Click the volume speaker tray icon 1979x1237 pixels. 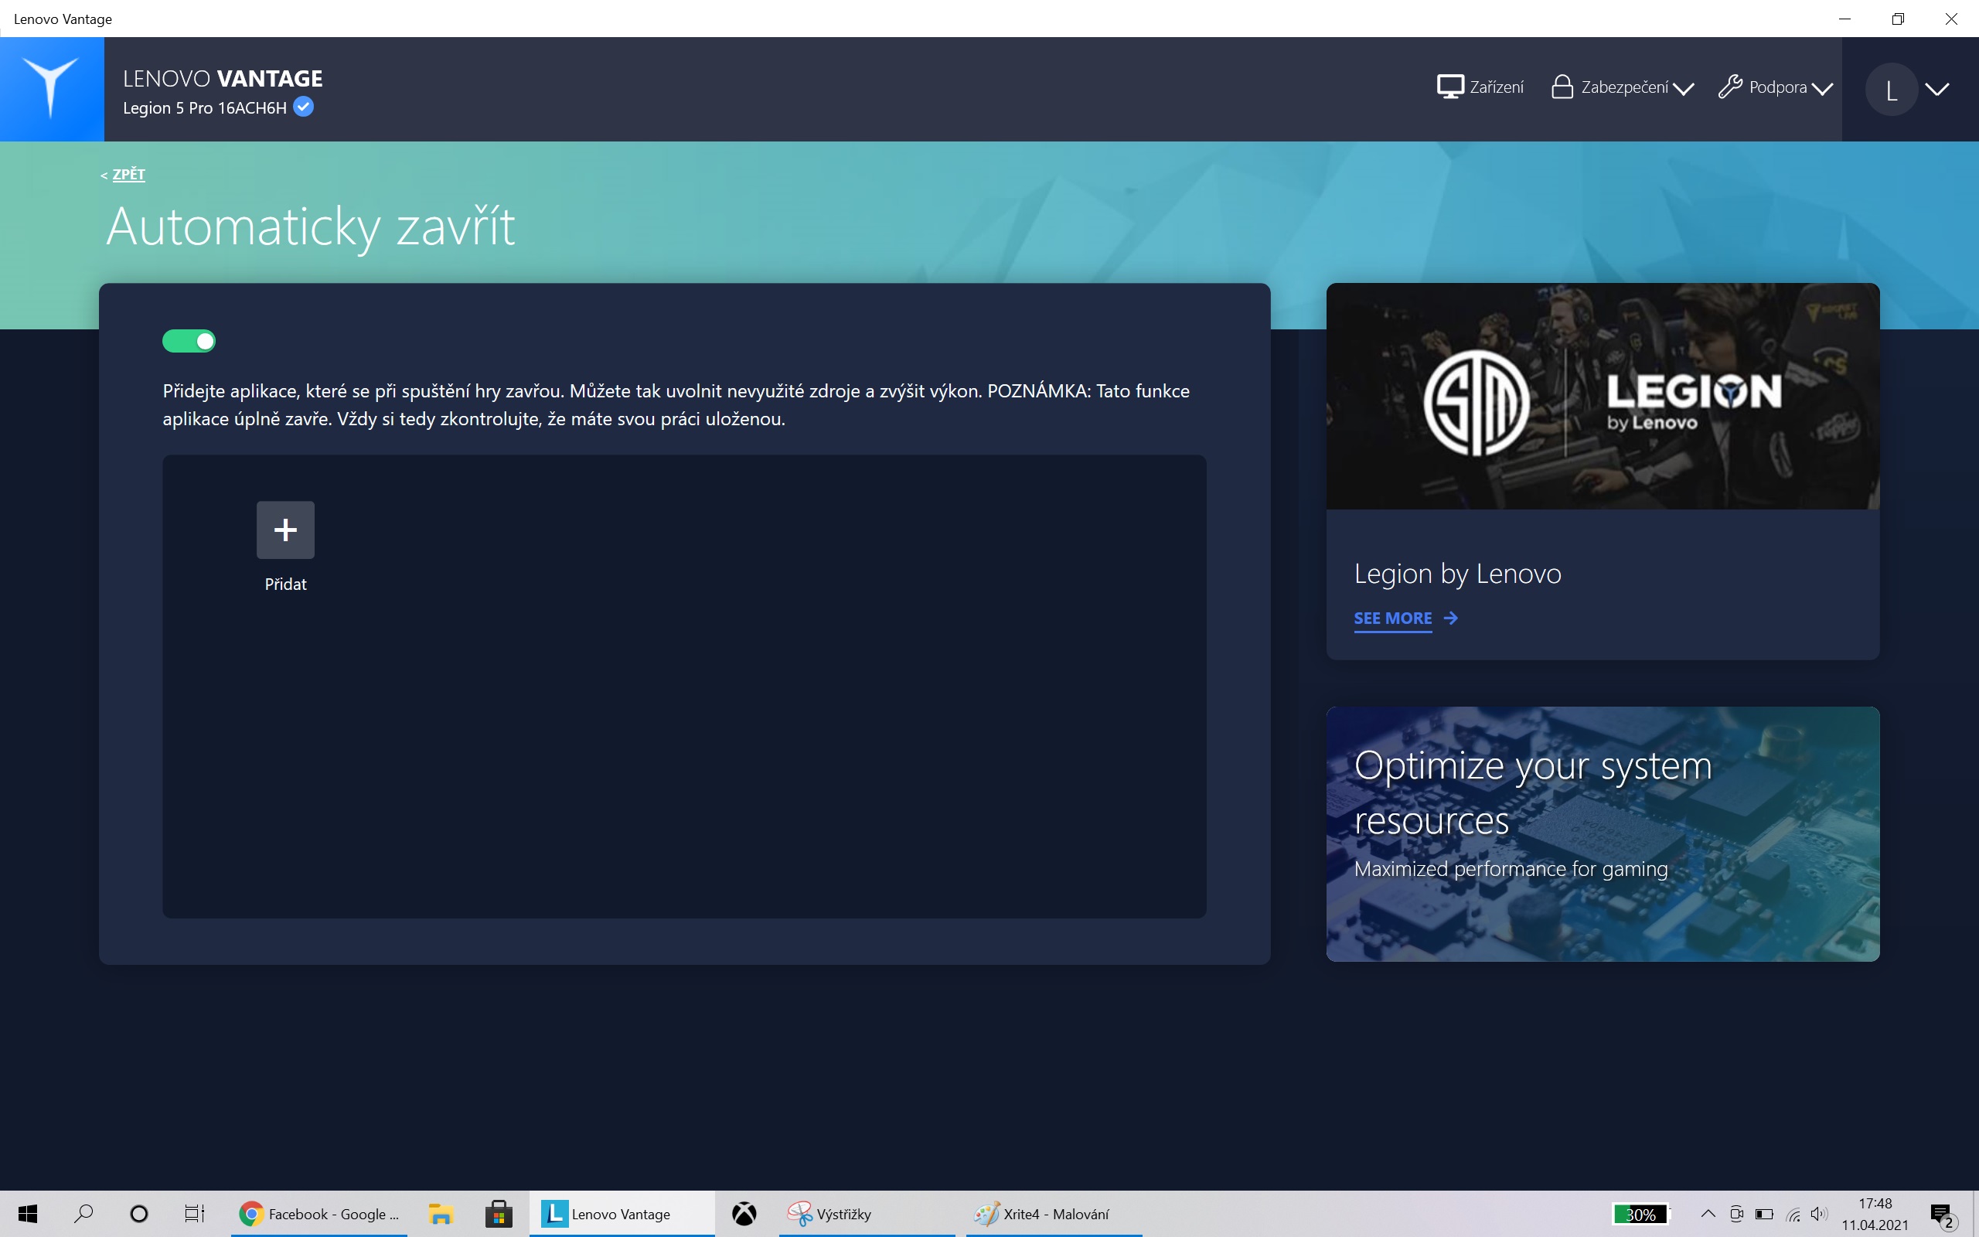(1819, 1214)
